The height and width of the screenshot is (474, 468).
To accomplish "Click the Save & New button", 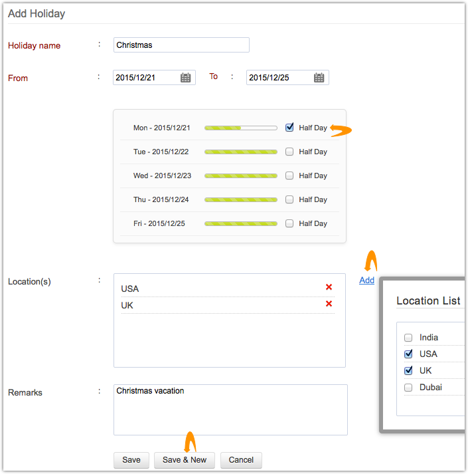I will coord(185,460).
